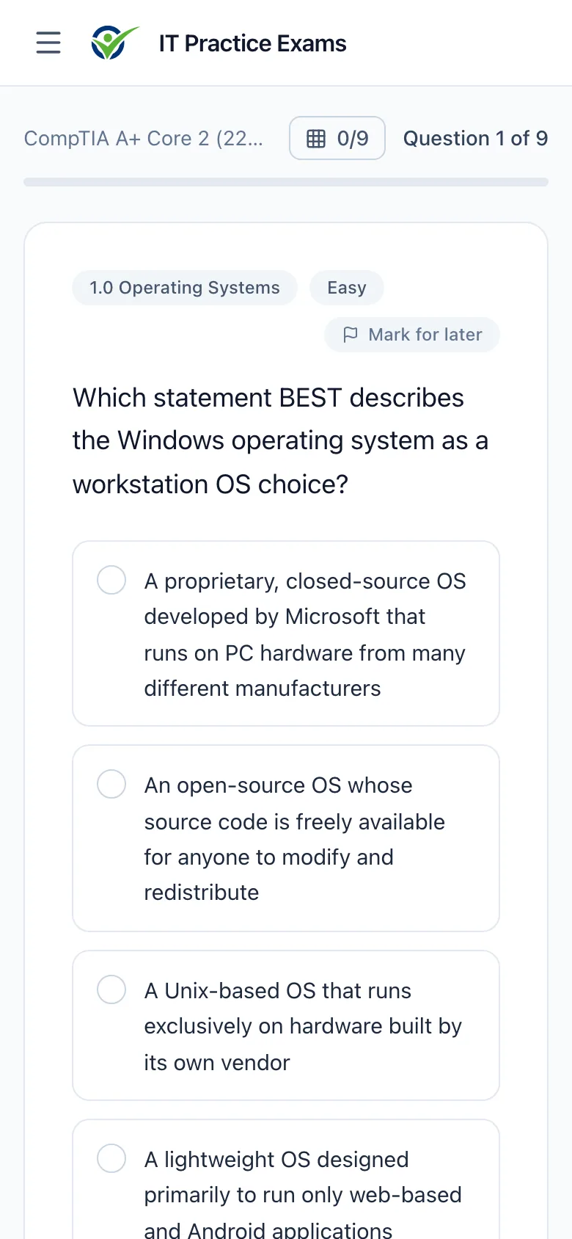This screenshot has width=572, height=1239.
Task: Click the Easy difficulty tag
Action: (x=347, y=288)
